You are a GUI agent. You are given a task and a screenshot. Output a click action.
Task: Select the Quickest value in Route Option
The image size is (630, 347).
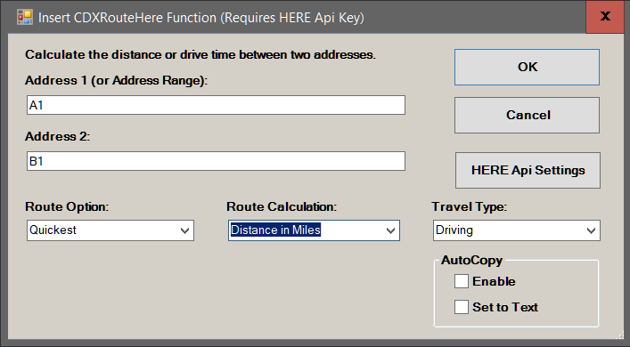click(x=53, y=230)
